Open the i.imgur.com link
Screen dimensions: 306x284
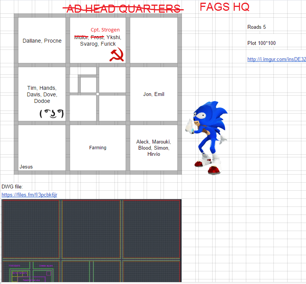(x=277, y=59)
